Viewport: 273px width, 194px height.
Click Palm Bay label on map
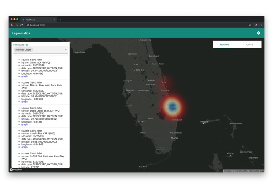click(x=165, y=90)
